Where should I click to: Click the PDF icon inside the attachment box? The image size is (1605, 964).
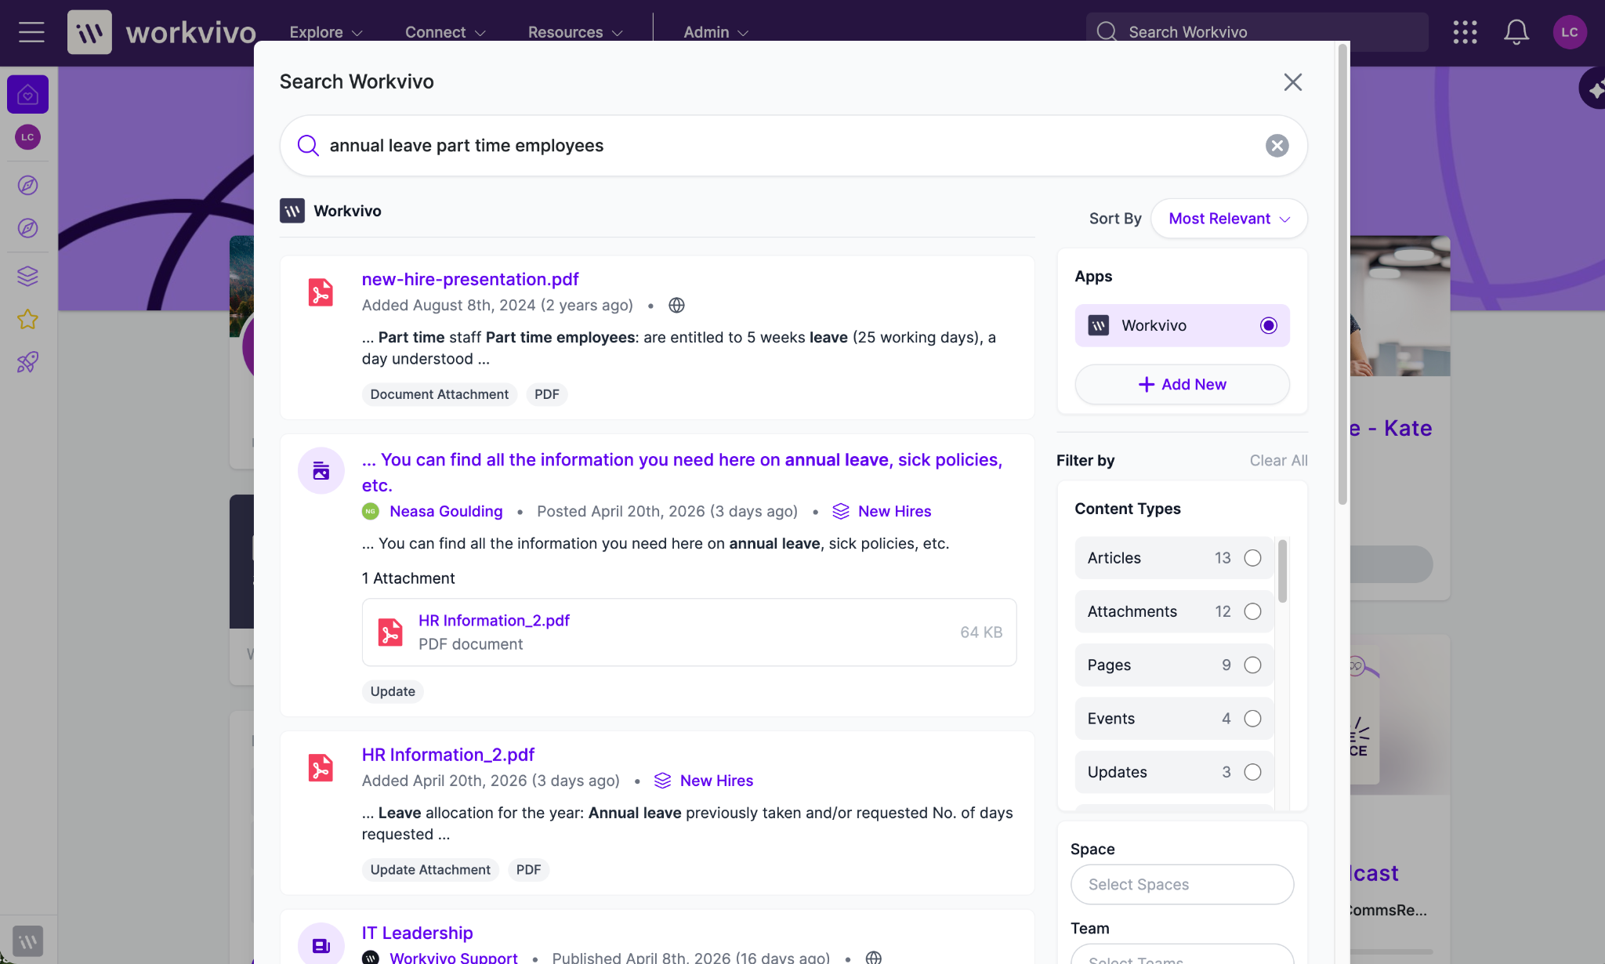click(x=390, y=632)
